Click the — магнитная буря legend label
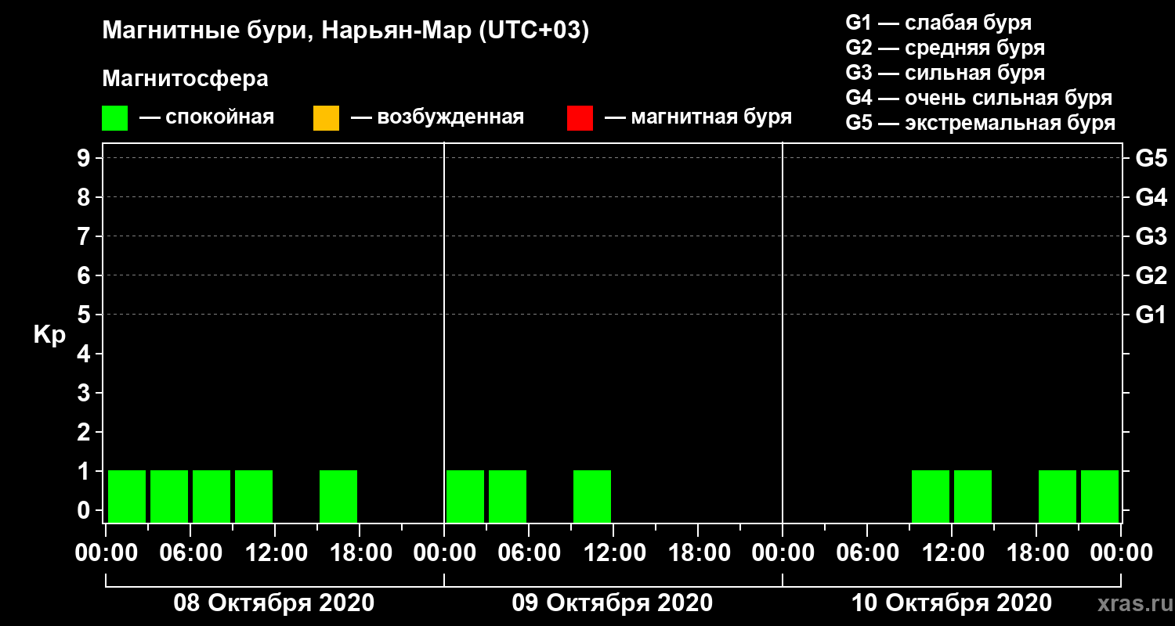Image resolution: width=1175 pixels, height=626 pixels. tap(699, 118)
